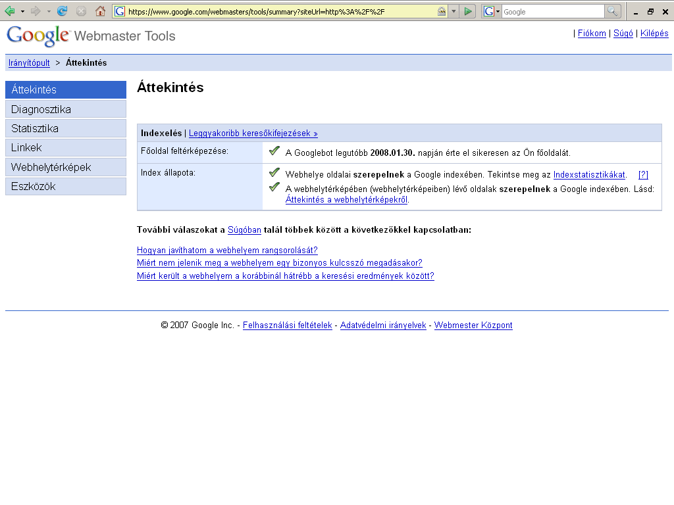The image size is (674, 505).
Task: Open the Webhelytérképek sidebar section
Action: coord(66,167)
